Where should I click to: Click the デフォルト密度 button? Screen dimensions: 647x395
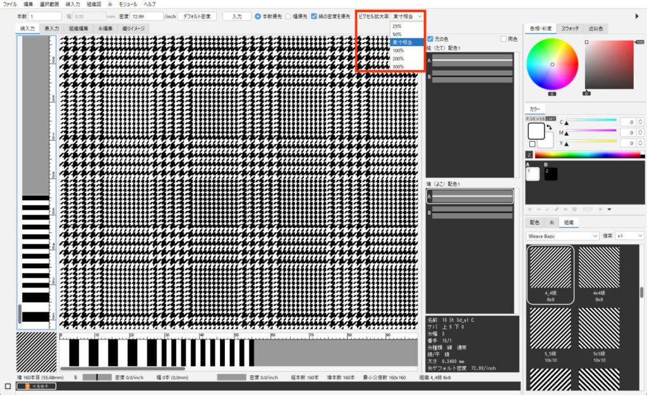197,16
